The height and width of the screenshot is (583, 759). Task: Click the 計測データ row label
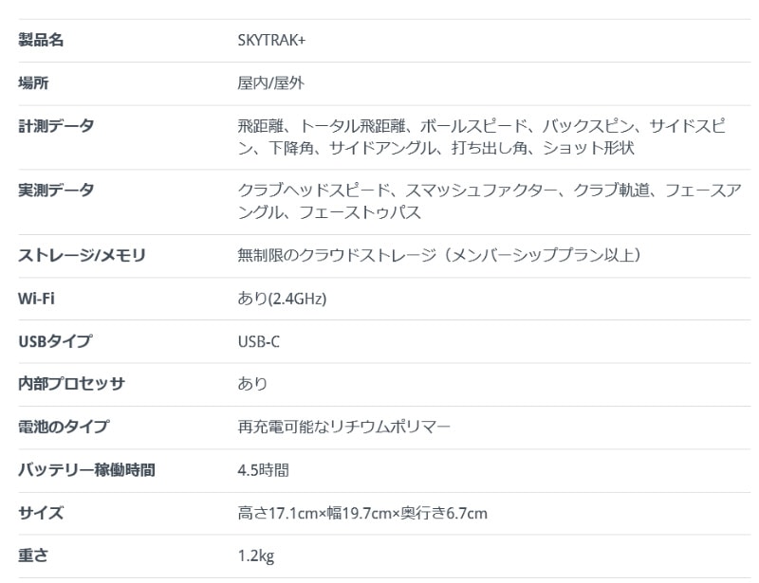coord(56,126)
